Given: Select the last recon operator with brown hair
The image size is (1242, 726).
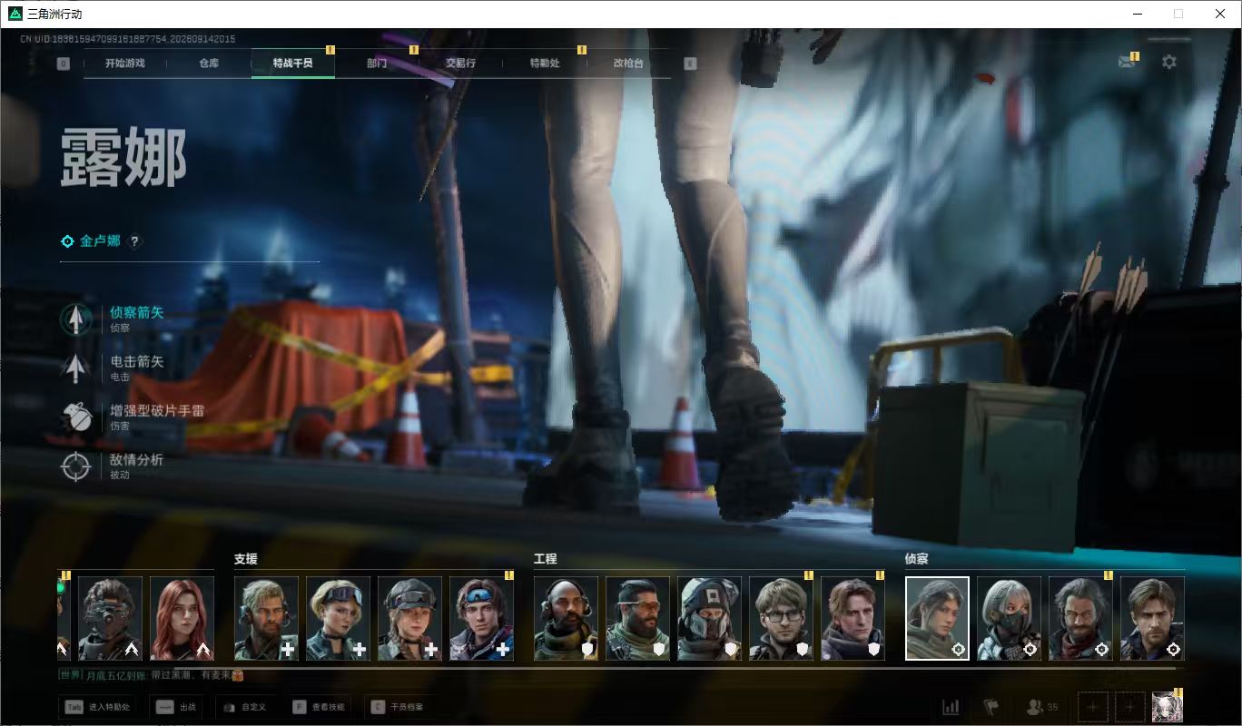Looking at the screenshot, I should [1152, 618].
